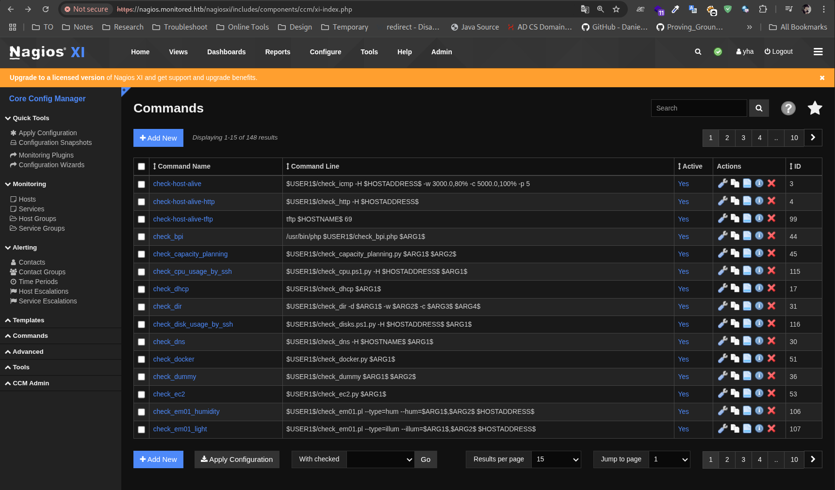
Task: Open the info icon for check_dns command
Action: pyautogui.click(x=759, y=341)
